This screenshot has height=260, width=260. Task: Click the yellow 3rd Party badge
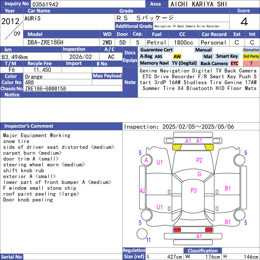251,57
